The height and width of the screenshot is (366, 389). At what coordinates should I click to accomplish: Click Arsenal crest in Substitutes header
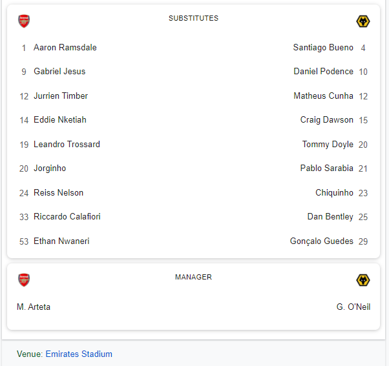click(x=24, y=21)
